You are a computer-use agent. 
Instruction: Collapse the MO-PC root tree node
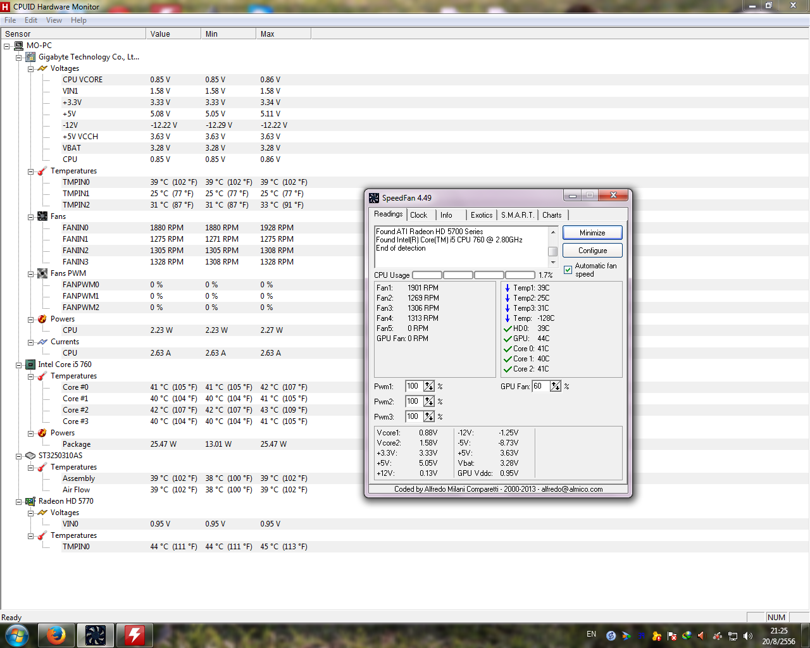[7, 46]
